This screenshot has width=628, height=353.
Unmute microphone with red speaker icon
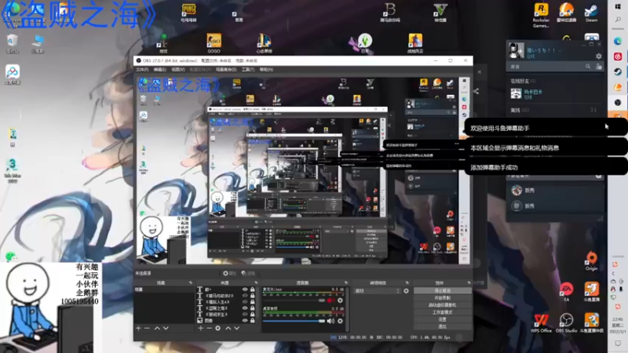(x=330, y=300)
